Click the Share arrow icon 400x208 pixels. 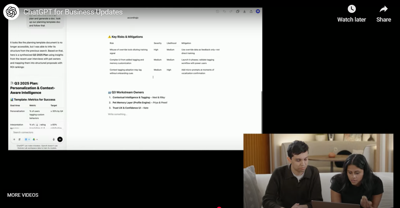pos(384,9)
